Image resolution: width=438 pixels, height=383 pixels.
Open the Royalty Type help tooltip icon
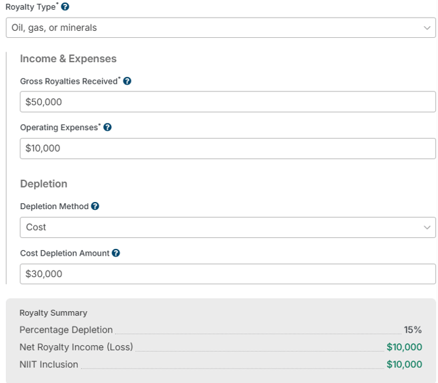tap(65, 7)
